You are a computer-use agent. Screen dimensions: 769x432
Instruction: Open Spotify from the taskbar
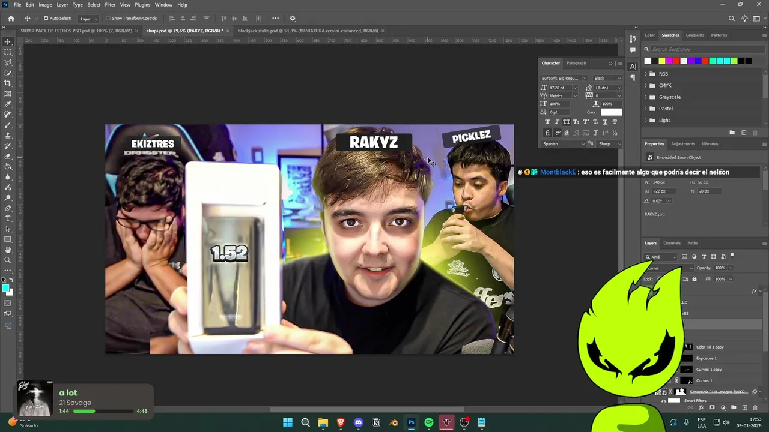tap(428, 422)
